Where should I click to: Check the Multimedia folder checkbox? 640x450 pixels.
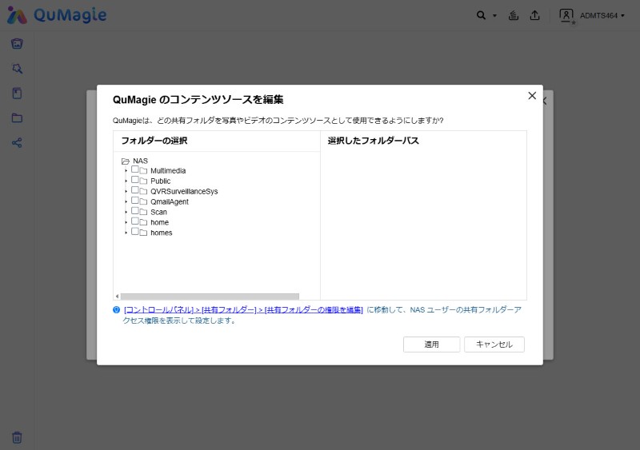pyautogui.click(x=135, y=170)
